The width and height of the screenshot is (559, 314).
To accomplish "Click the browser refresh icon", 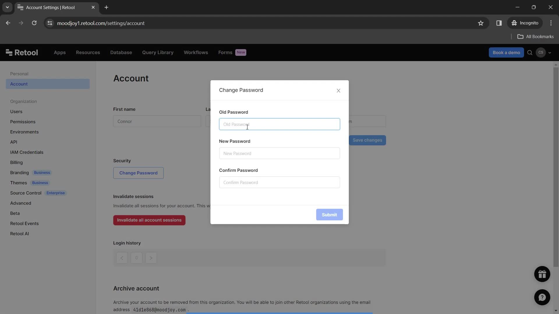I will pyautogui.click(x=35, y=23).
